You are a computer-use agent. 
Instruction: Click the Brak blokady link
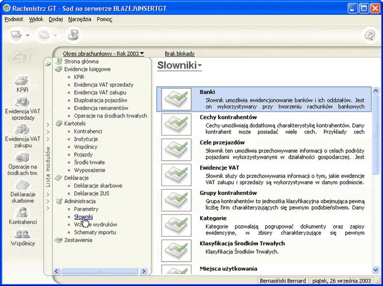(180, 53)
